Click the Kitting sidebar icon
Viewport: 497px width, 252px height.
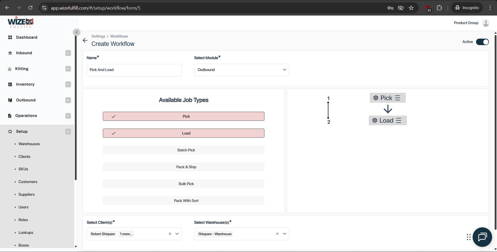tap(10, 69)
